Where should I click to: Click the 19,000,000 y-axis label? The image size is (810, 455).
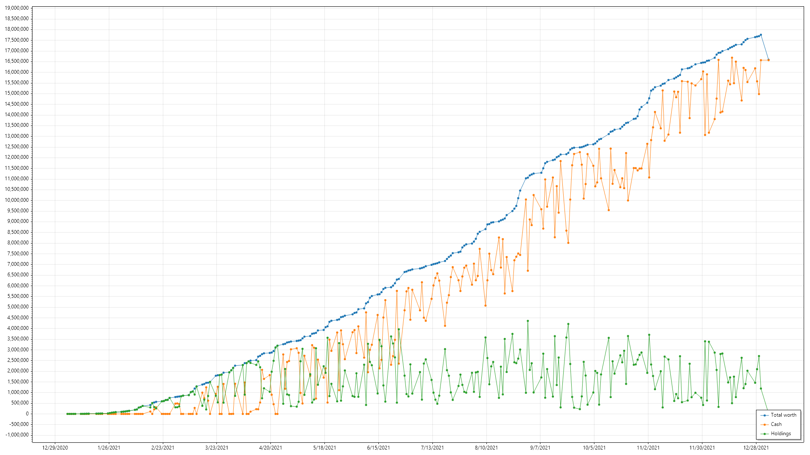coord(17,8)
